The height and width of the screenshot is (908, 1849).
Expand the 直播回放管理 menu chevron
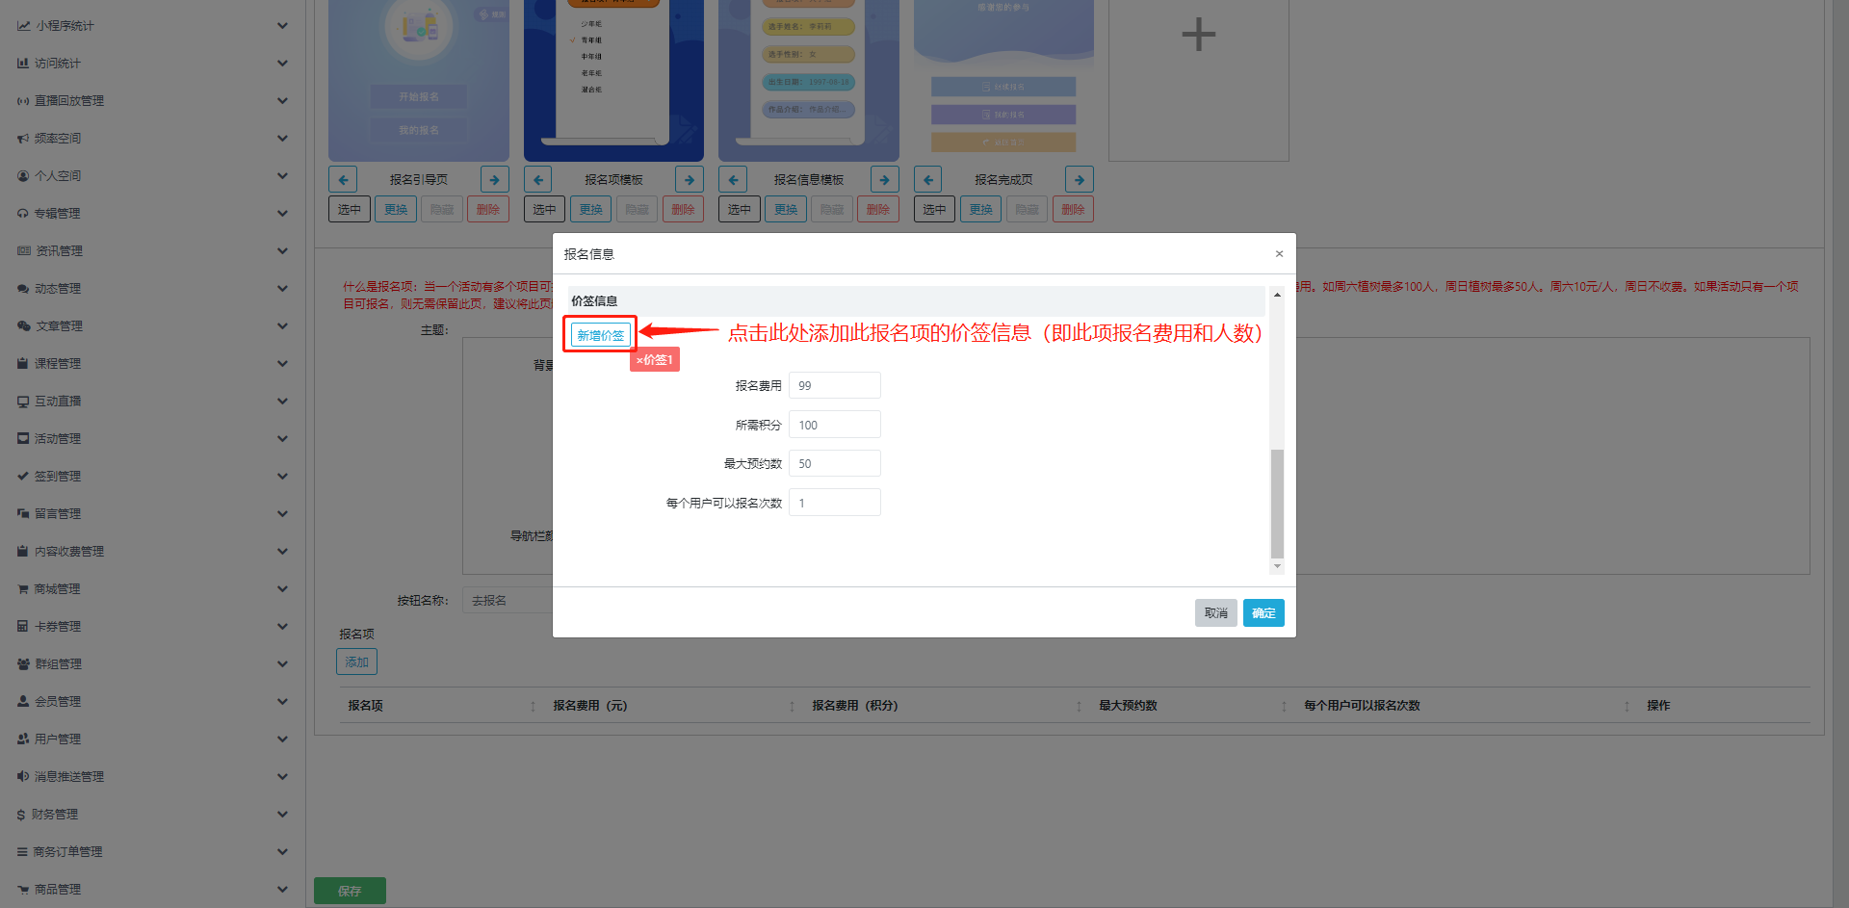[x=282, y=100]
